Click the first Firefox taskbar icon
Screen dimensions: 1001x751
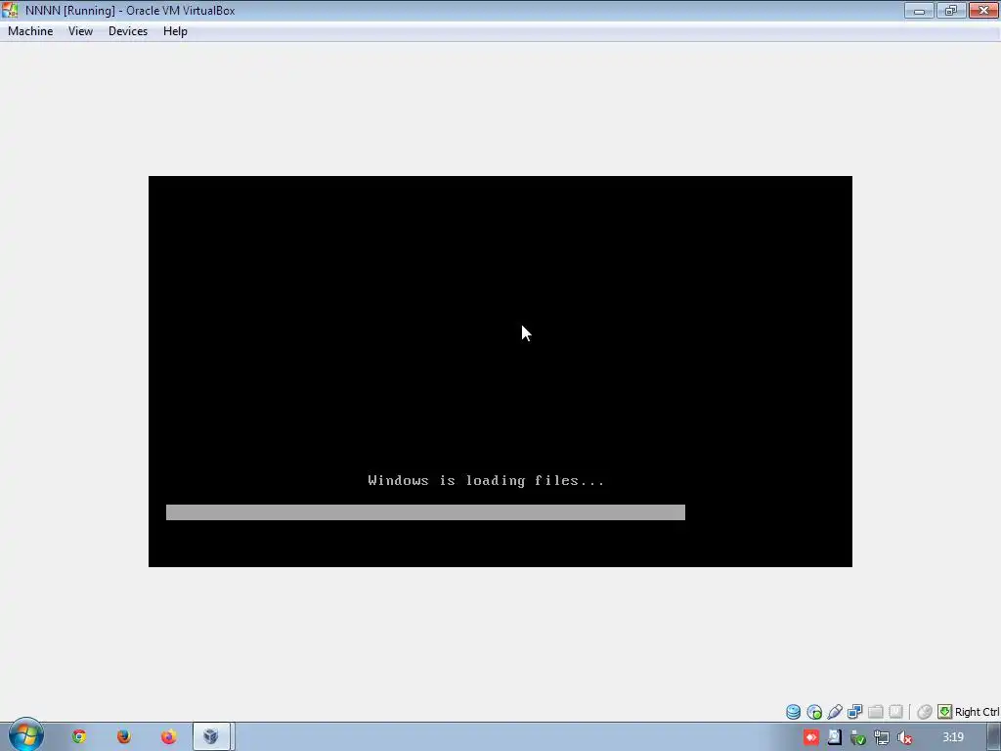[x=124, y=736]
